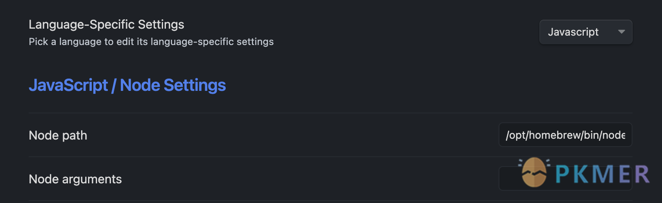Click the /opt/homebrew/bin/node path text
Image resolution: width=662 pixels, height=203 pixels.
565,135
